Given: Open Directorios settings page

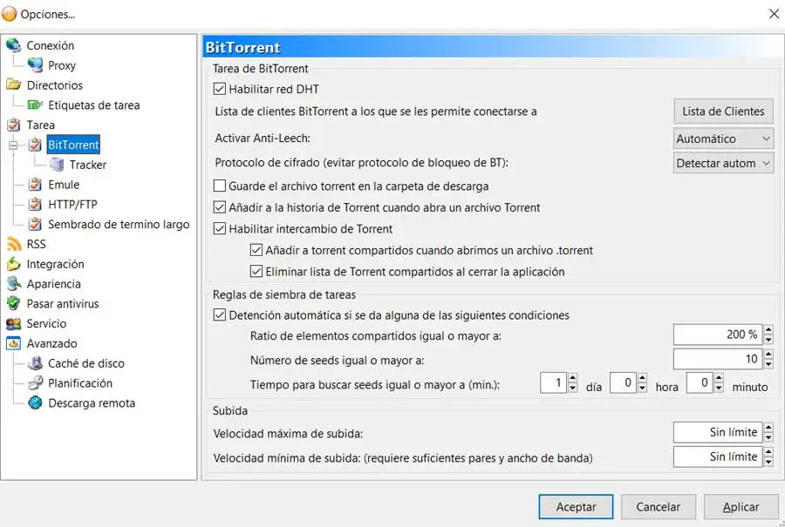Looking at the screenshot, I should (55, 85).
